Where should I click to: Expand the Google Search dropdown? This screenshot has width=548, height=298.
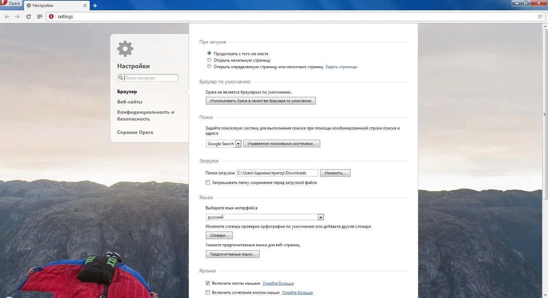tap(224, 144)
